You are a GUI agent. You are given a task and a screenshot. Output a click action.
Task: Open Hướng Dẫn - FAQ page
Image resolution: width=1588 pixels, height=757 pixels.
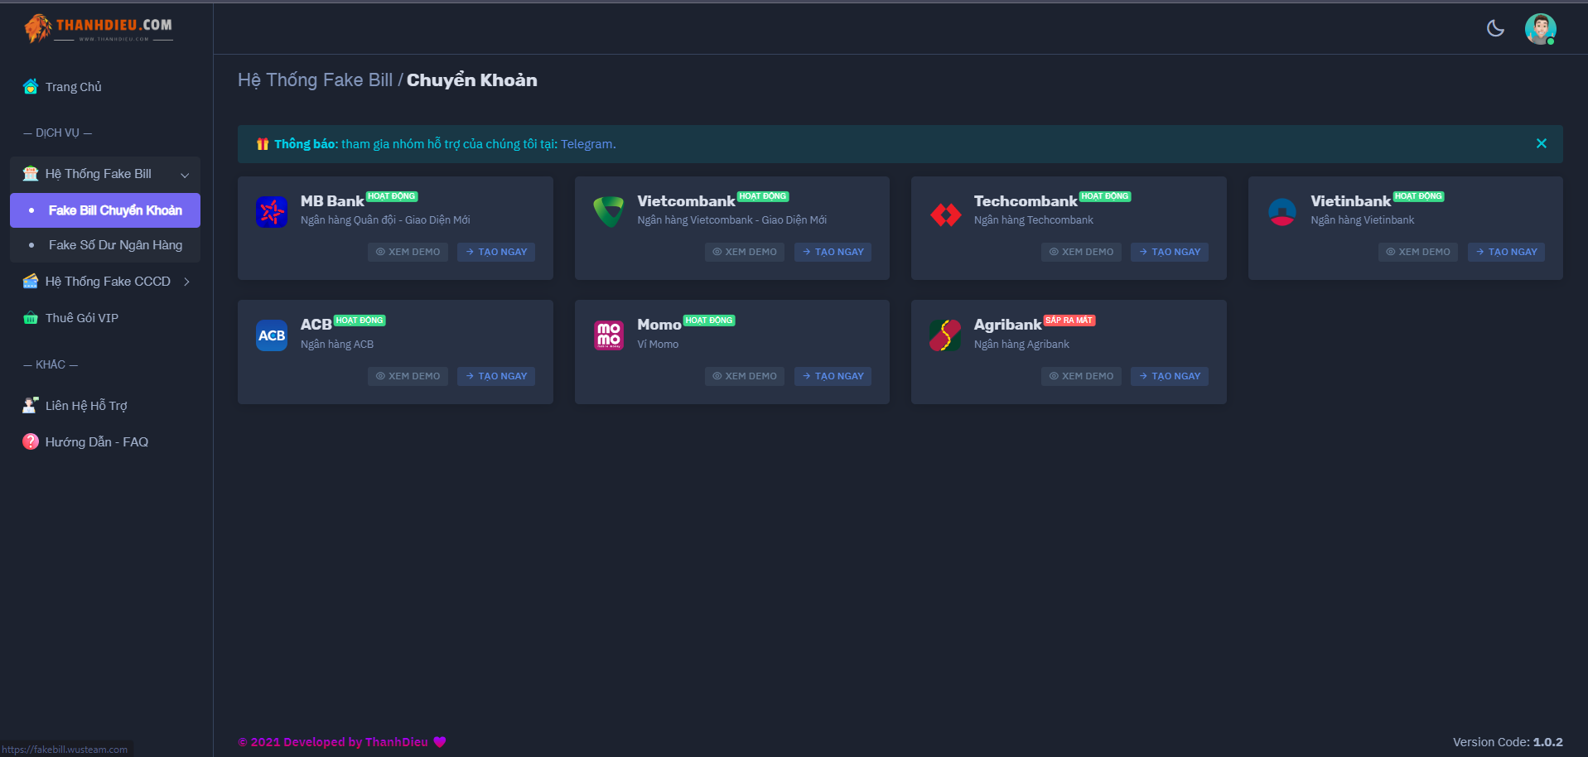(96, 442)
